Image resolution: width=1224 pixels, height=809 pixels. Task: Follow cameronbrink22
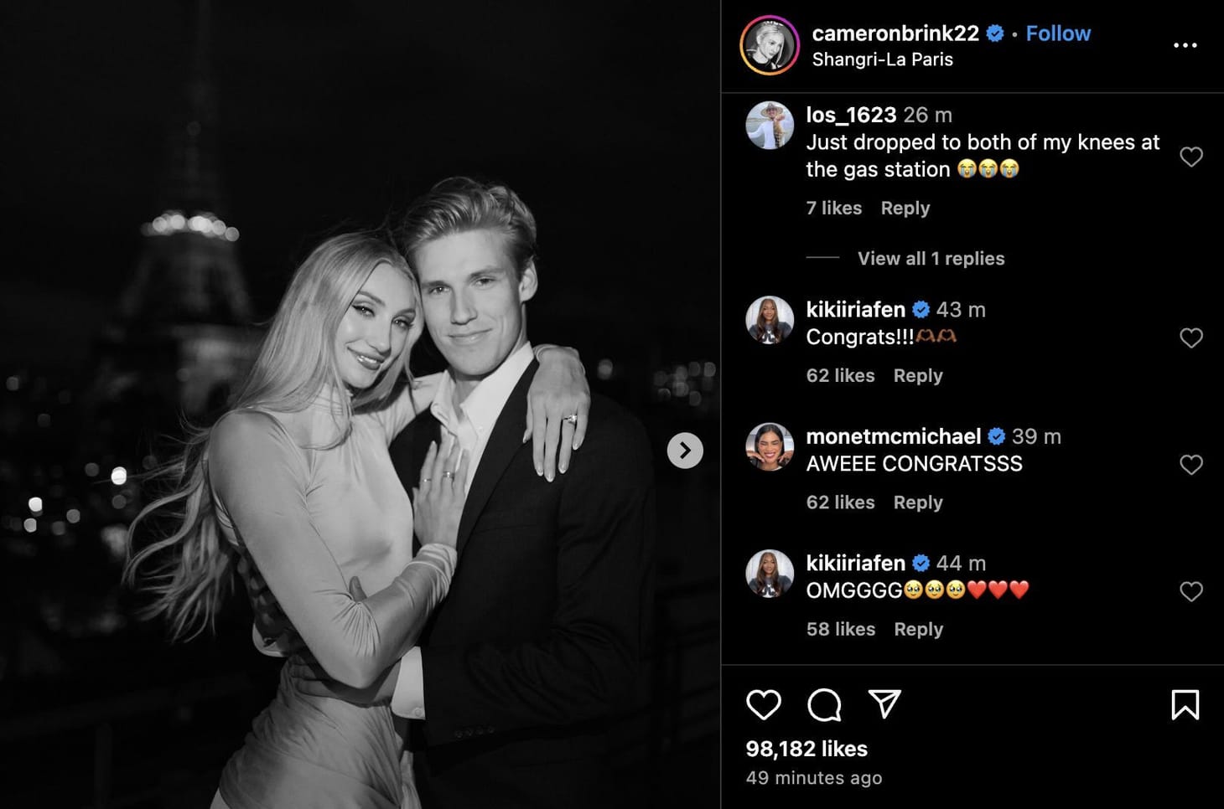tap(1058, 33)
